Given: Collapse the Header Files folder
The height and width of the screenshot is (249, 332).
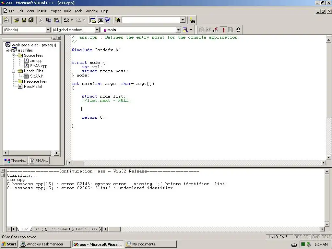Looking at the screenshot, I should click(x=13, y=71).
